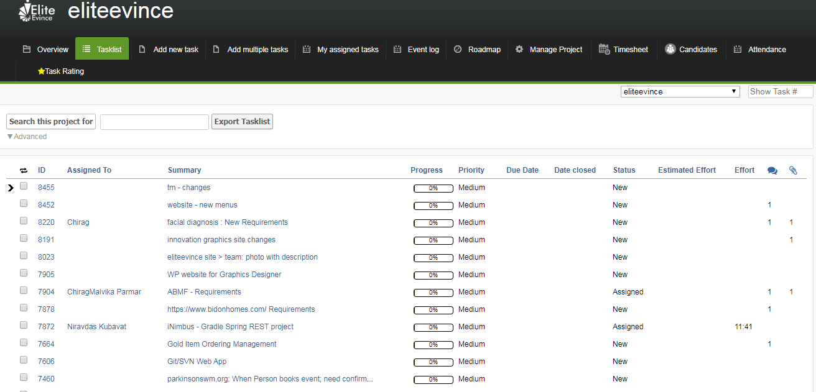Click the Elite Evince logo
Viewport: 816px width, 392px height.
click(x=37, y=11)
